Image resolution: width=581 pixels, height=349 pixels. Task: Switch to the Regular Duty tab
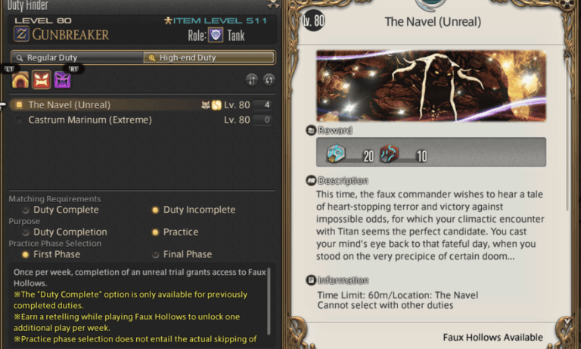(x=76, y=58)
